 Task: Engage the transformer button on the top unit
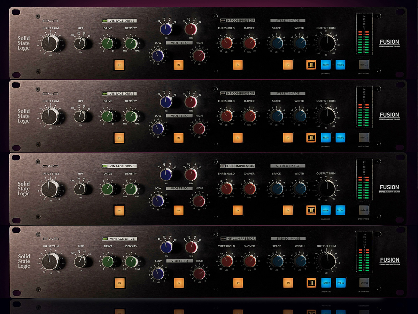point(311,65)
